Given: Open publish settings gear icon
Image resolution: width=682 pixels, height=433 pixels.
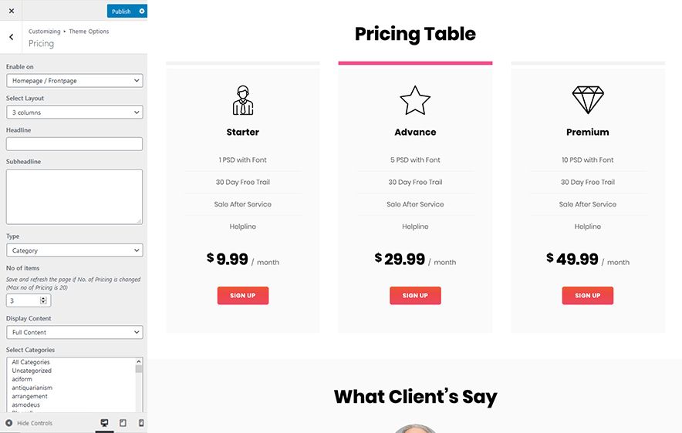Looking at the screenshot, I should 141,12.
